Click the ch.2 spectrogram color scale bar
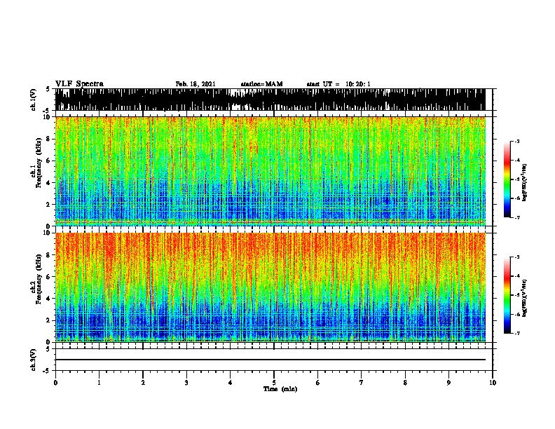 tap(507, 295)
